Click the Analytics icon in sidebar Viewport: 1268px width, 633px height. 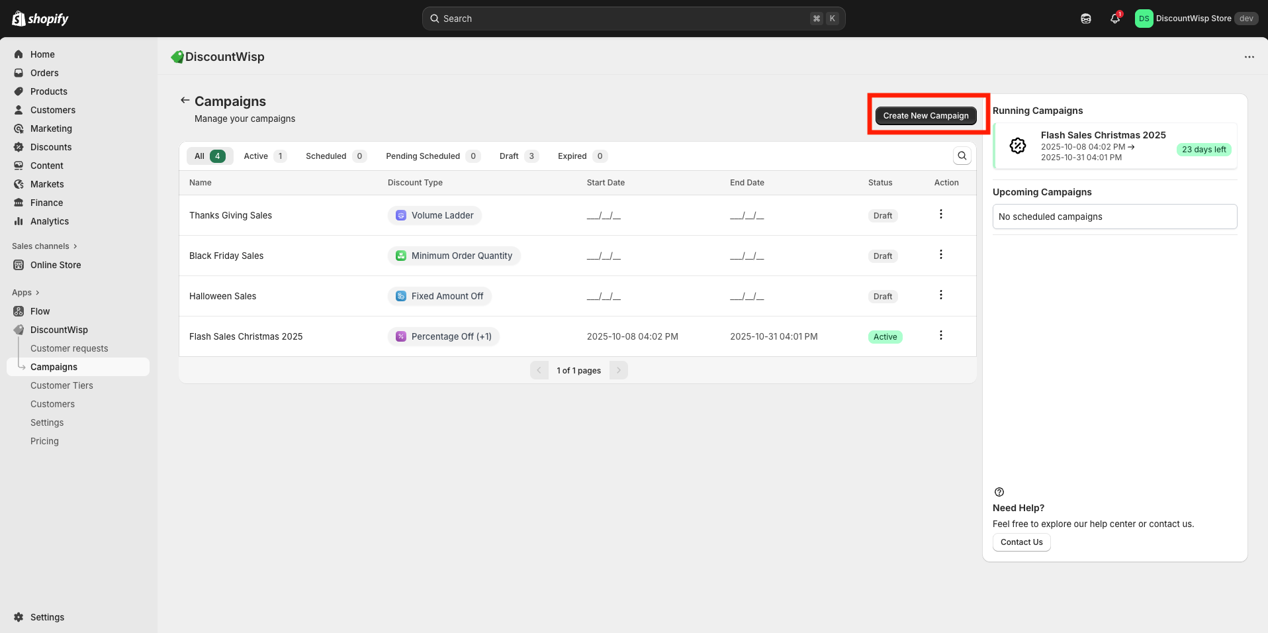19,221
